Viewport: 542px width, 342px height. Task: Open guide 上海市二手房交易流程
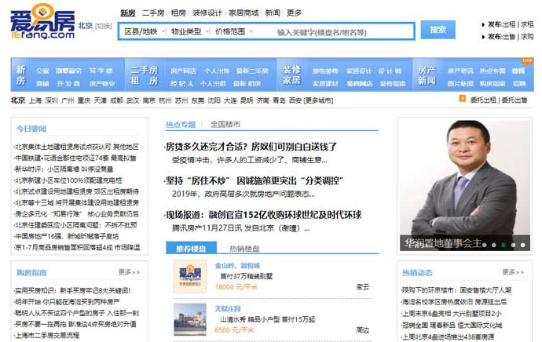tap(46, 335)
